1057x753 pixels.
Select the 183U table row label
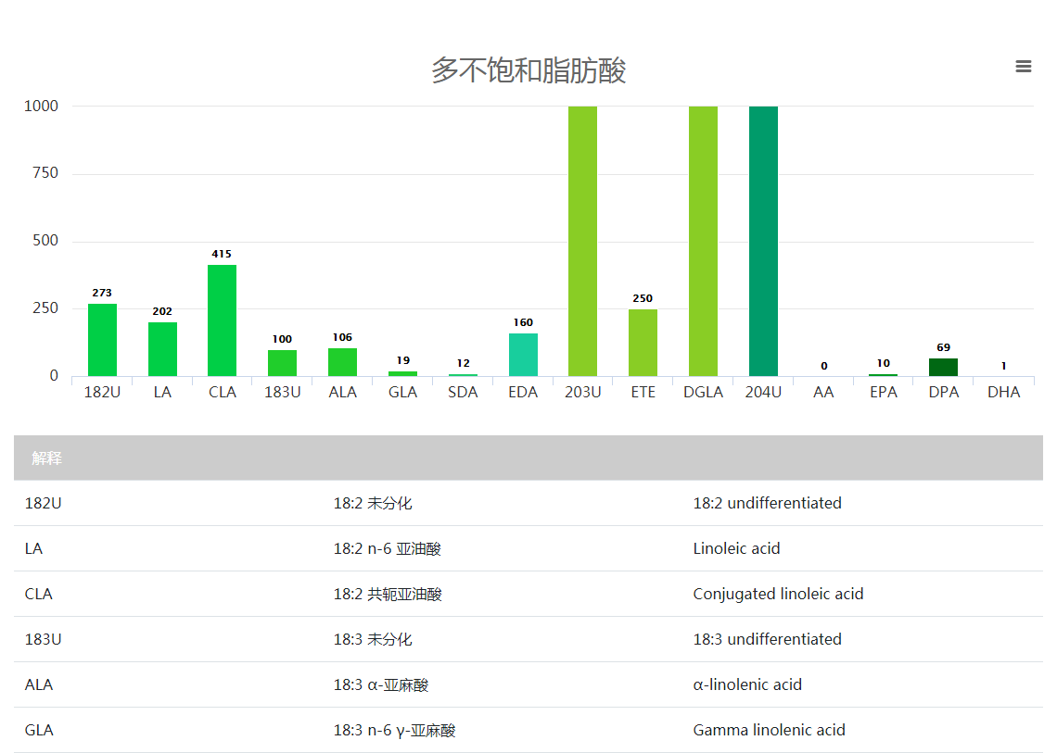click(x=43, y=639)
